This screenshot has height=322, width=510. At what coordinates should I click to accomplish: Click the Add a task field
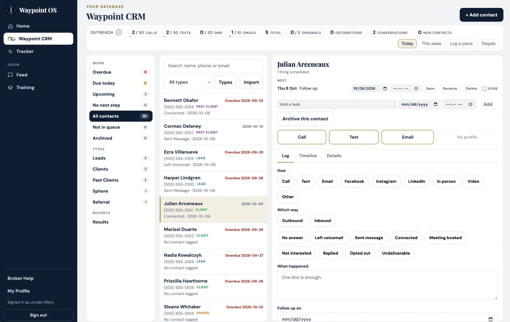(337, 104)
